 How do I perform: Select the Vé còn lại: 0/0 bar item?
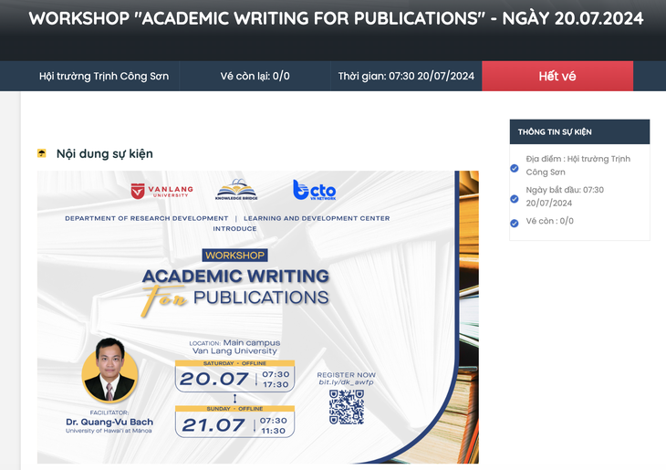[255, 76]
